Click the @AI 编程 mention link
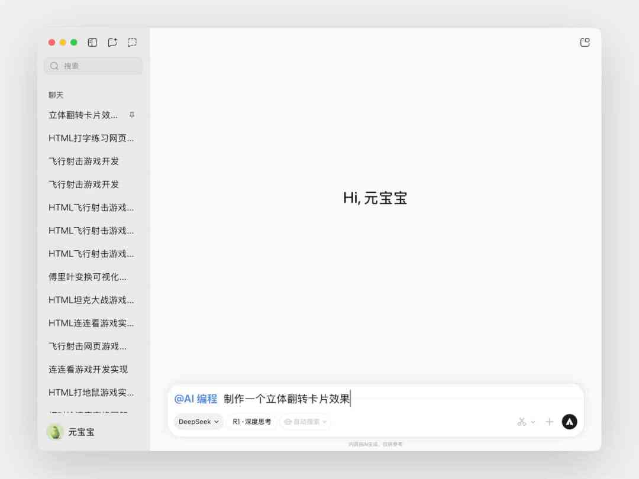 pyautogui.click(x=195, y=398)
